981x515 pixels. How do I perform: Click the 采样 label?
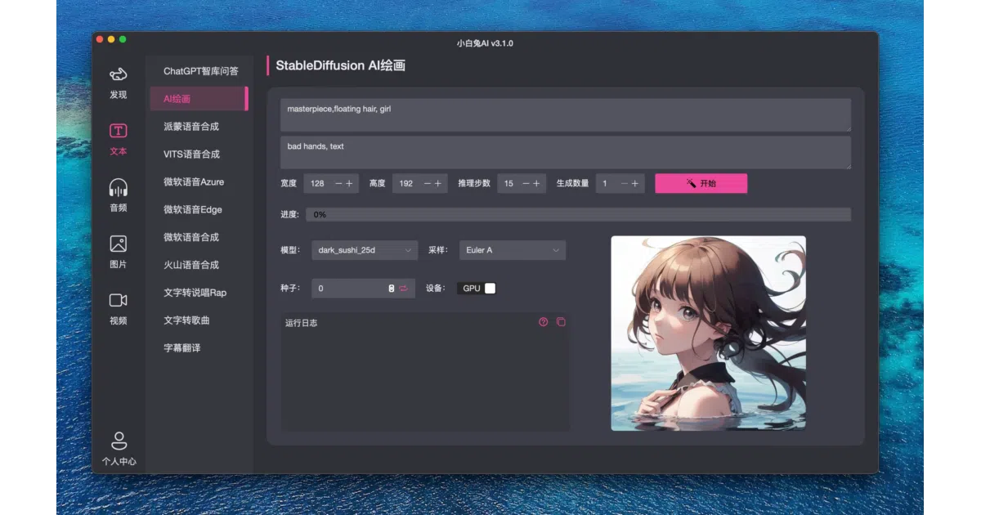coord(438,250)
